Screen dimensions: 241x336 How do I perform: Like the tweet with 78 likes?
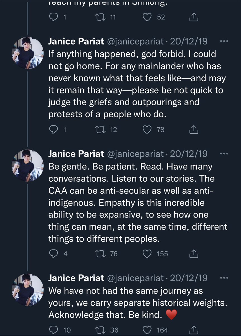147,130
